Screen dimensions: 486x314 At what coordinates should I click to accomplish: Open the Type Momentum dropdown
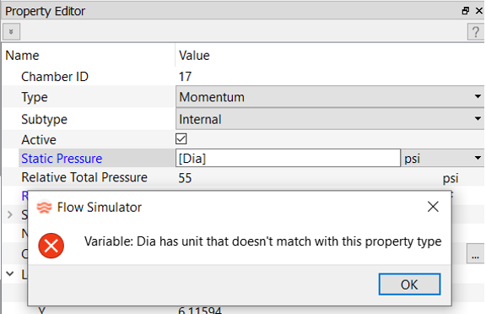(330, 97)
